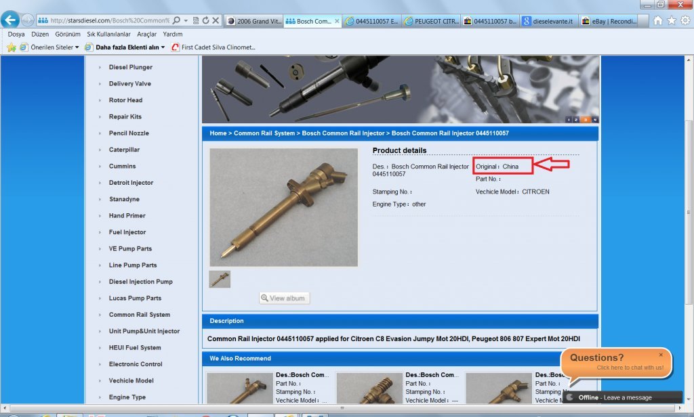Click the View album button
694x417 pixels.
(x=284, y=298)
